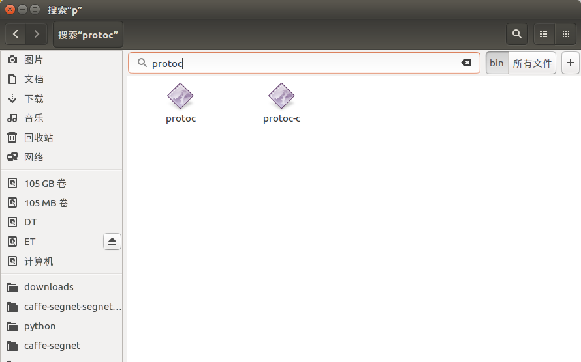Click the network icon beside 网络

click(x=12, y=158)
